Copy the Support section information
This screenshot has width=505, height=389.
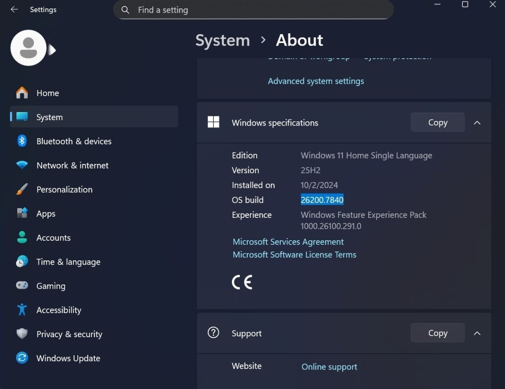pos(438,333)
